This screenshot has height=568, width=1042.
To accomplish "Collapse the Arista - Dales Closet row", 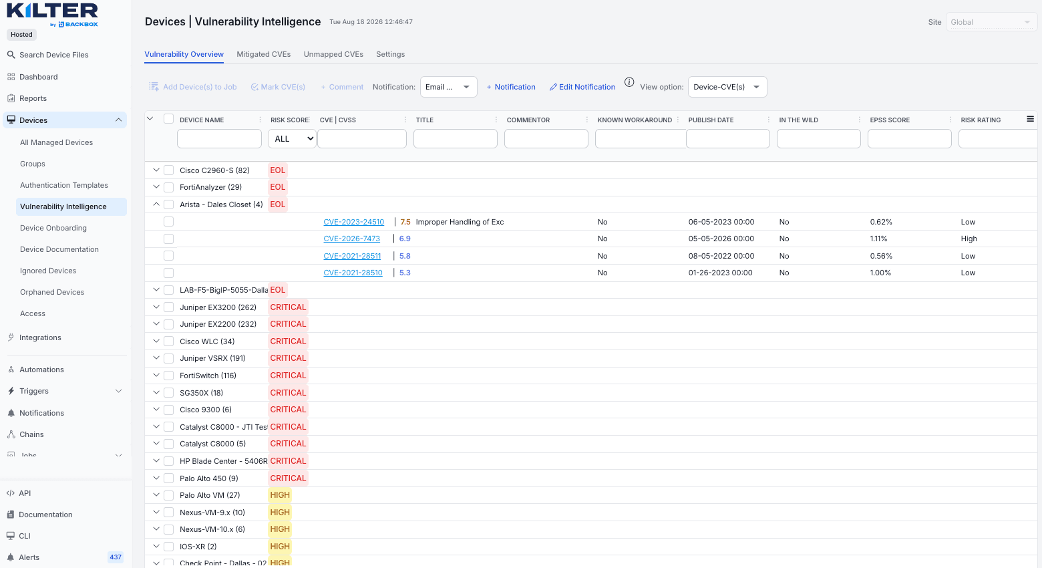I will [x=156, y=204].
